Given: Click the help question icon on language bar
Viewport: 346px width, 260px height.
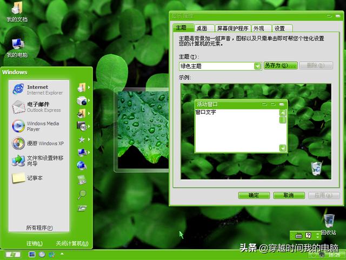Looking at the screenshot, I should (x=308, y=236).
